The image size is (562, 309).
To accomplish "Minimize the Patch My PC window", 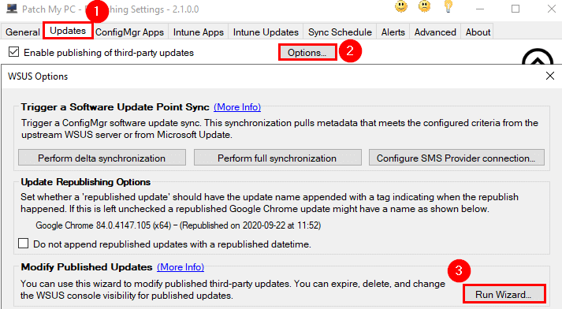I will click(x=480, y=9).
